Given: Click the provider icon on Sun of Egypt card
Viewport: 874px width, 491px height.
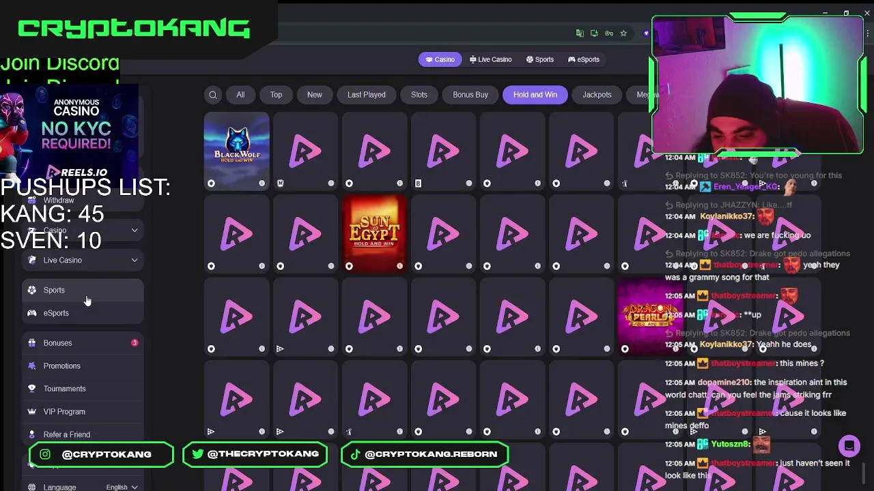Looking at the screenshot, I should pos(349,266).
